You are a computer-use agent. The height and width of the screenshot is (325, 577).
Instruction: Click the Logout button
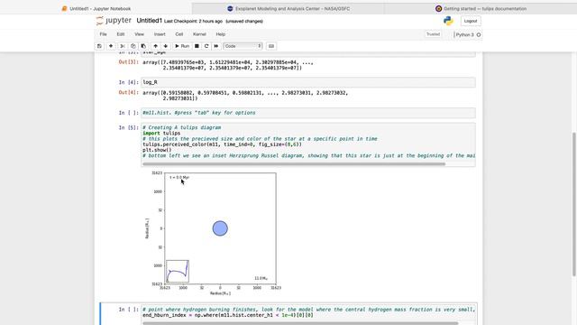coord(471,21)
